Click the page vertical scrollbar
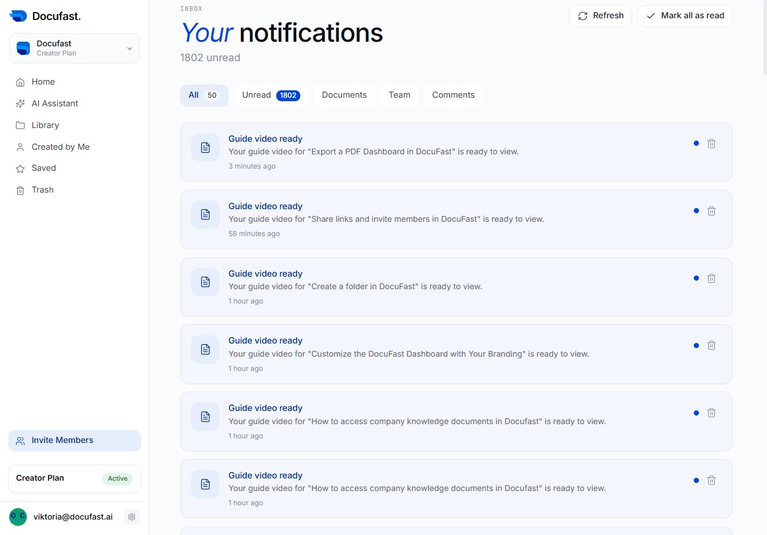Screen dimensions: 767x535 (765, 38)
